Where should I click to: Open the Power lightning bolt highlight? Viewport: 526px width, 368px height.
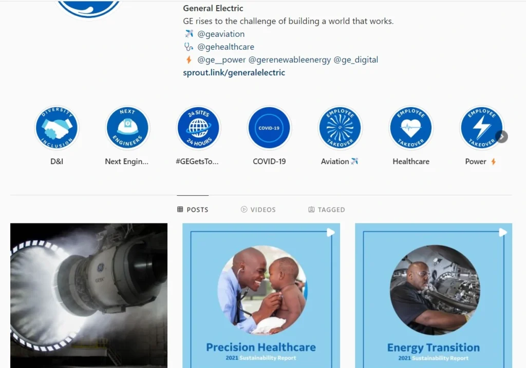point(482,128)
